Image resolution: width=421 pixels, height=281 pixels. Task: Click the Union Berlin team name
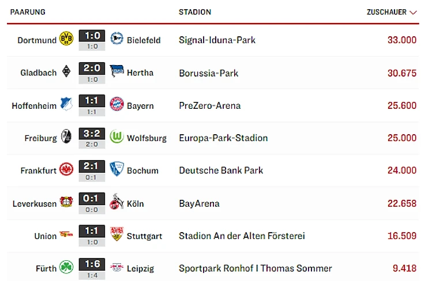46,236
